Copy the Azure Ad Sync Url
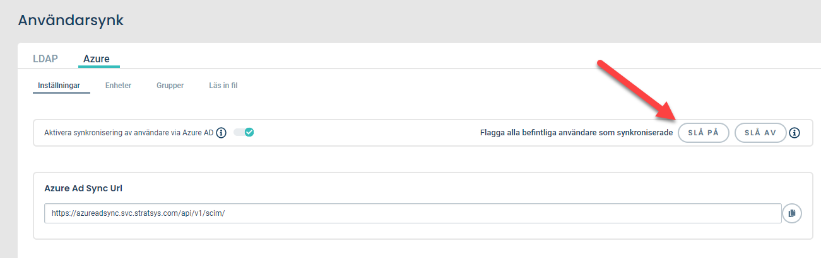821x258 pixels. click(x=791, y=213)
